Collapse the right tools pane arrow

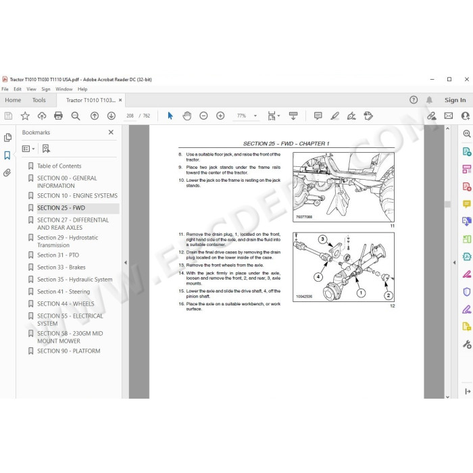[x=454, y=263]
